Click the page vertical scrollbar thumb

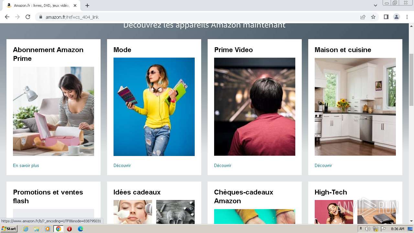tap(411, 79)
